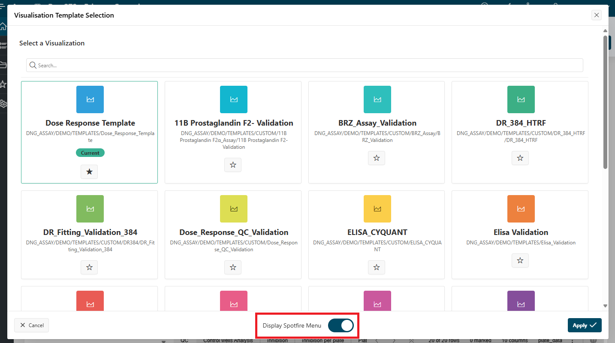Click the pink template icon in the partial row
This screenshot has width=615, height=343.
point(234,301)
